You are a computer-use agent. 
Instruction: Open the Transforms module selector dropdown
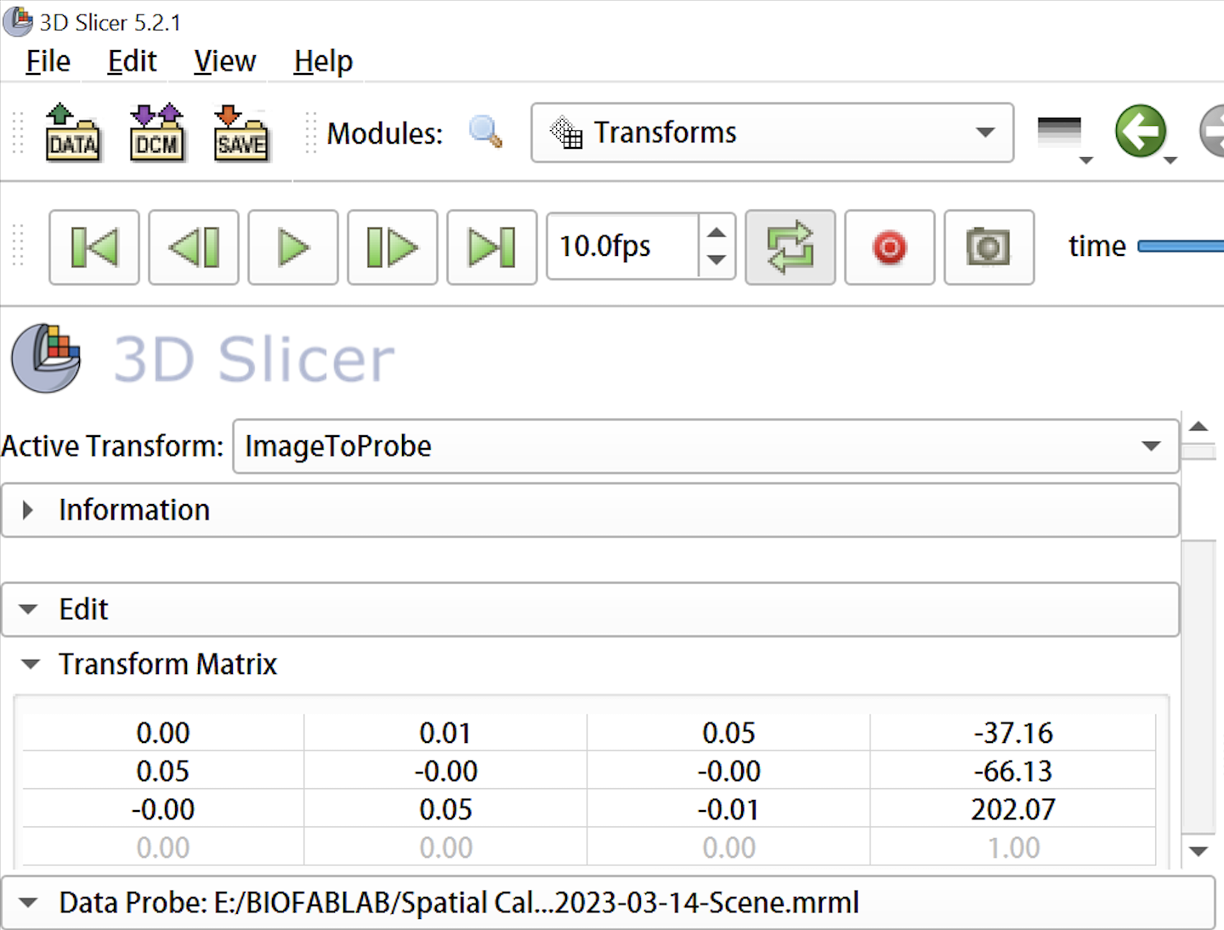tap(772, 133)
